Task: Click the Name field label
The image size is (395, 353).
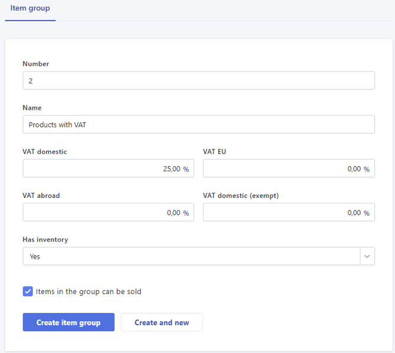Action: pos(32,108)
